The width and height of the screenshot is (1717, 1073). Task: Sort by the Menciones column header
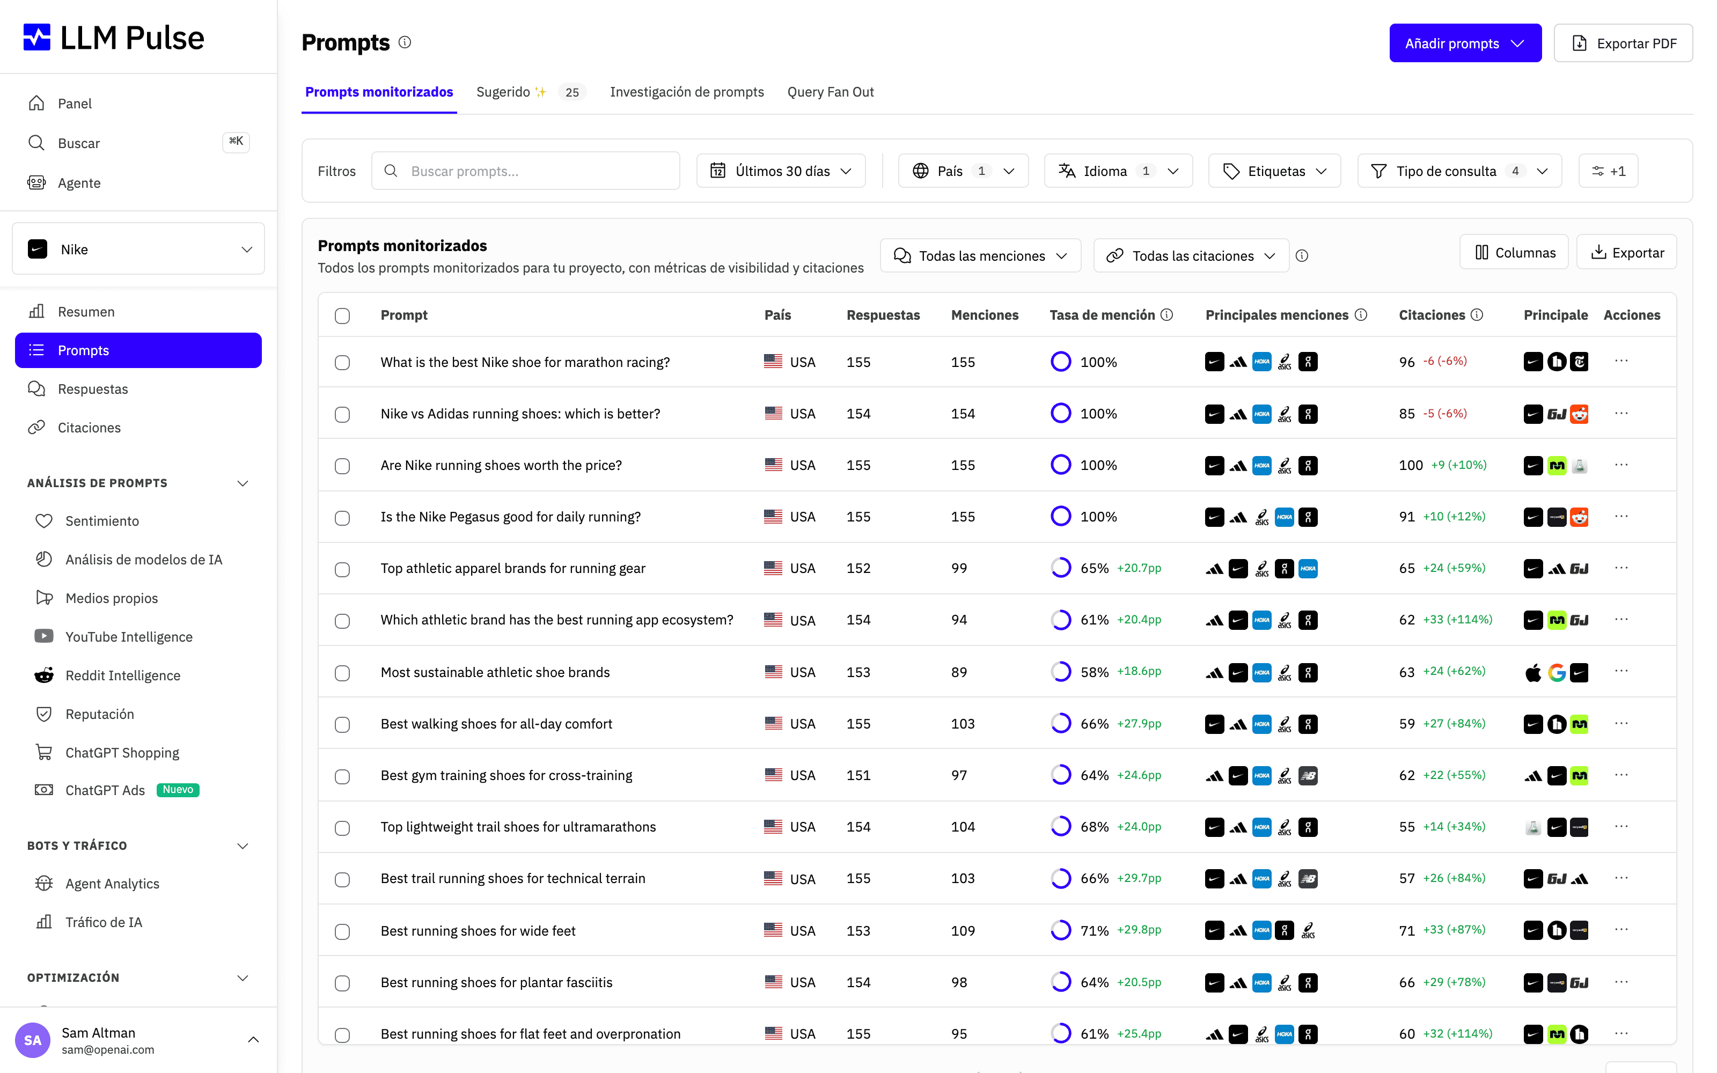(984, 315)
